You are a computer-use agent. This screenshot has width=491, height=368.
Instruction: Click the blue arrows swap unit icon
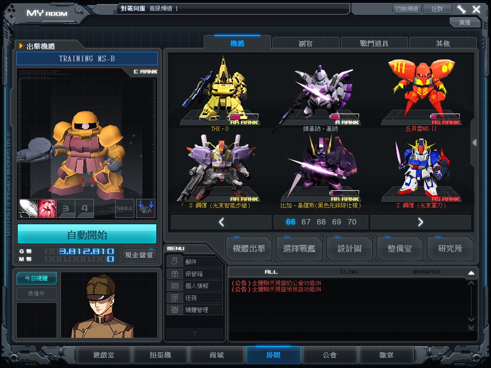tap(146, 208)
